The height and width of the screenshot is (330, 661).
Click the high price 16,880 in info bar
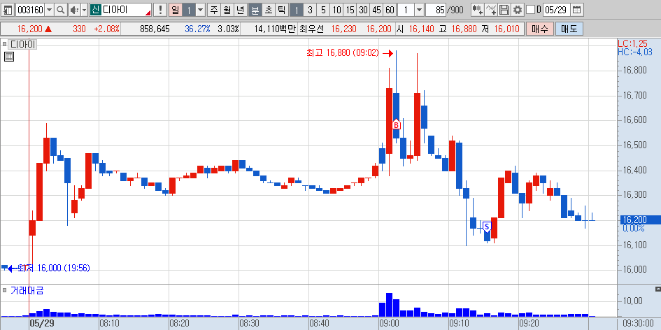tap(464, 29)
